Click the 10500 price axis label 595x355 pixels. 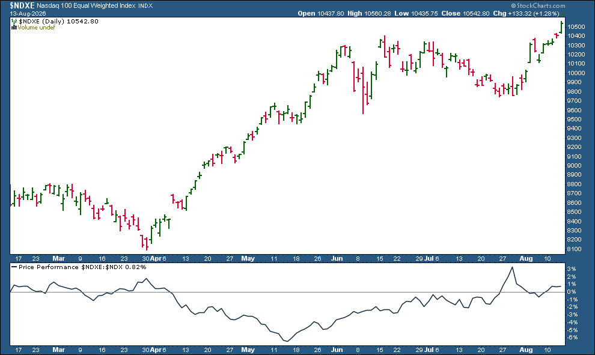pos(576,26)
